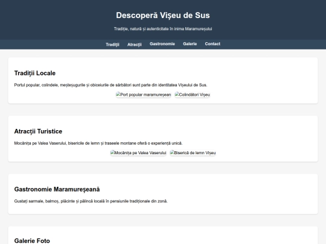Click the header subtitle about inima Maramureșului
326x244 pixels.
coord(163,29)
